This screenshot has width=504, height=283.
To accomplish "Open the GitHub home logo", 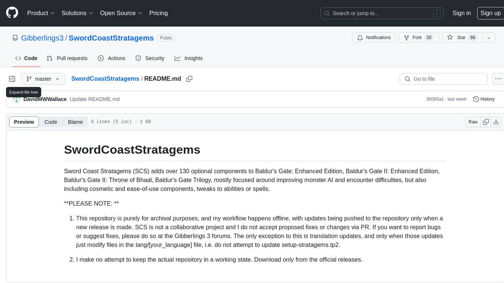I will 12,13.
